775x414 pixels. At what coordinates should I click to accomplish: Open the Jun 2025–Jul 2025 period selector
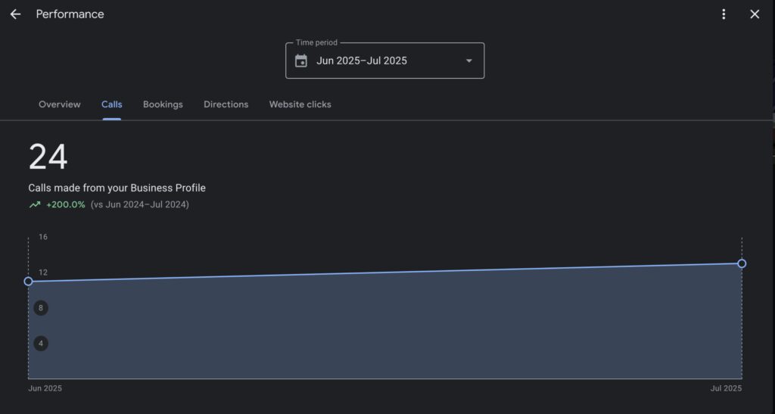tap(385, 61)
